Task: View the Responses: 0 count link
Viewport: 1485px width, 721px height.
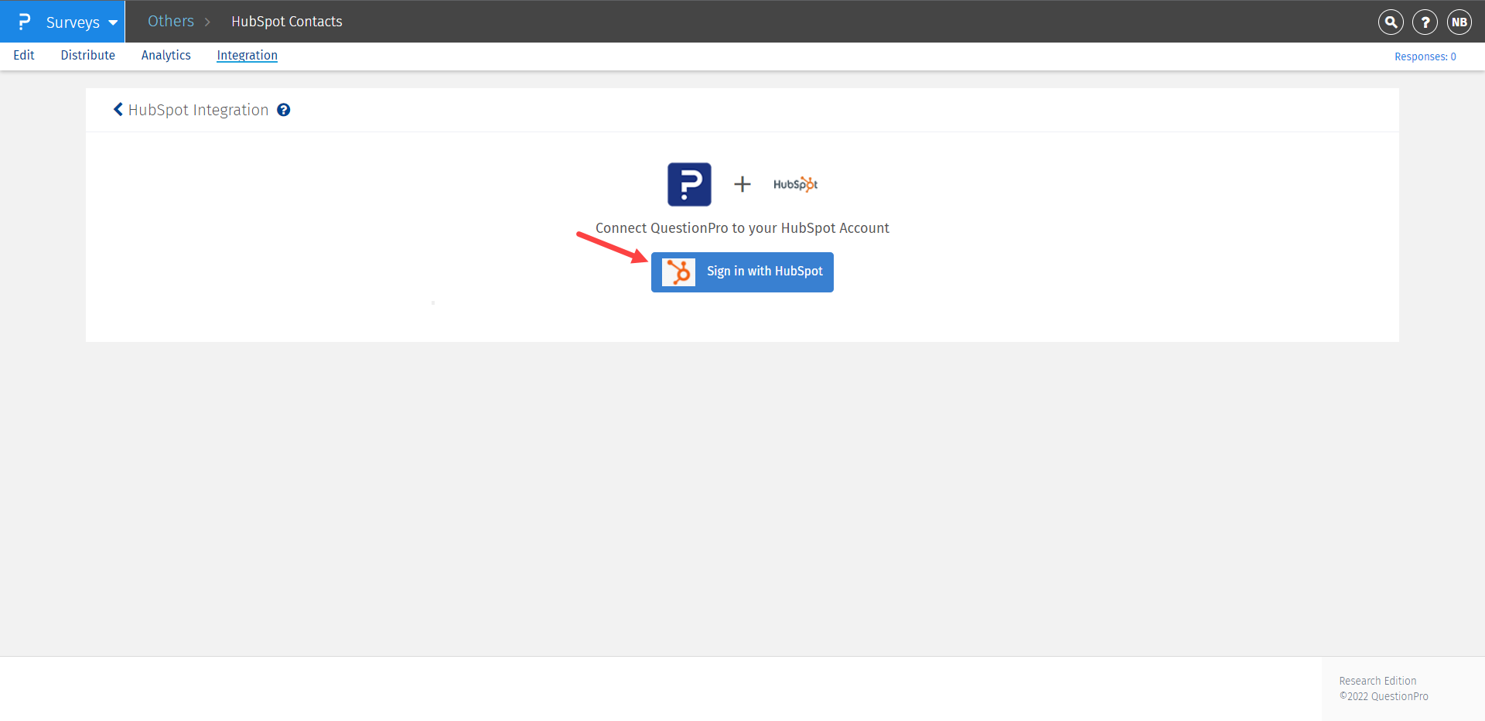Action: pos(1425,56)
